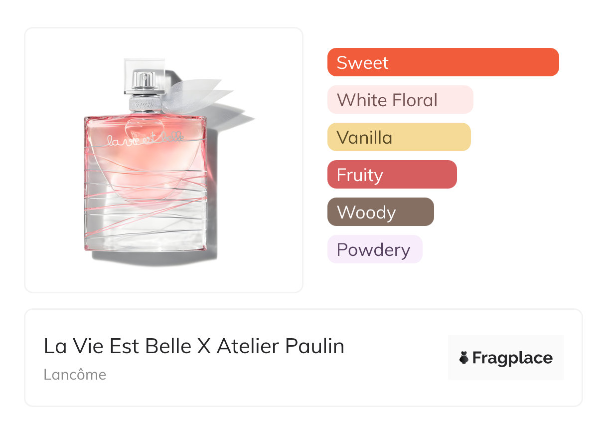
Task: Select the White Floral accord bar
Action: click(x=400, y=100)
